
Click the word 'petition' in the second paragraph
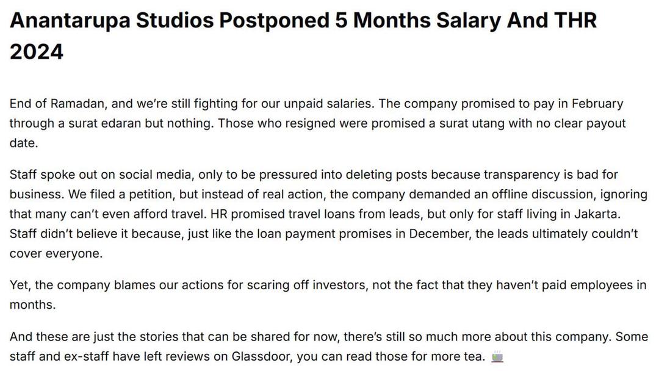click(151, 195)
